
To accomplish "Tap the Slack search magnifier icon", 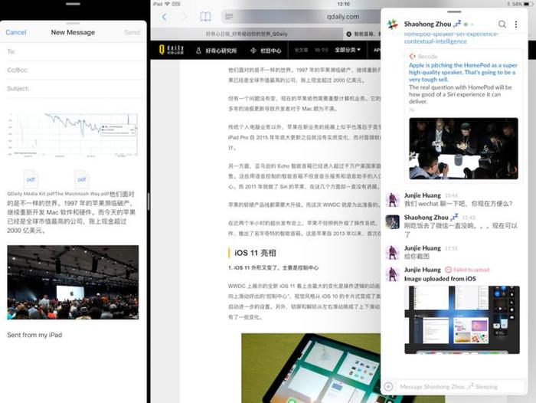I will pyautogui.click(x=502, y=24).
